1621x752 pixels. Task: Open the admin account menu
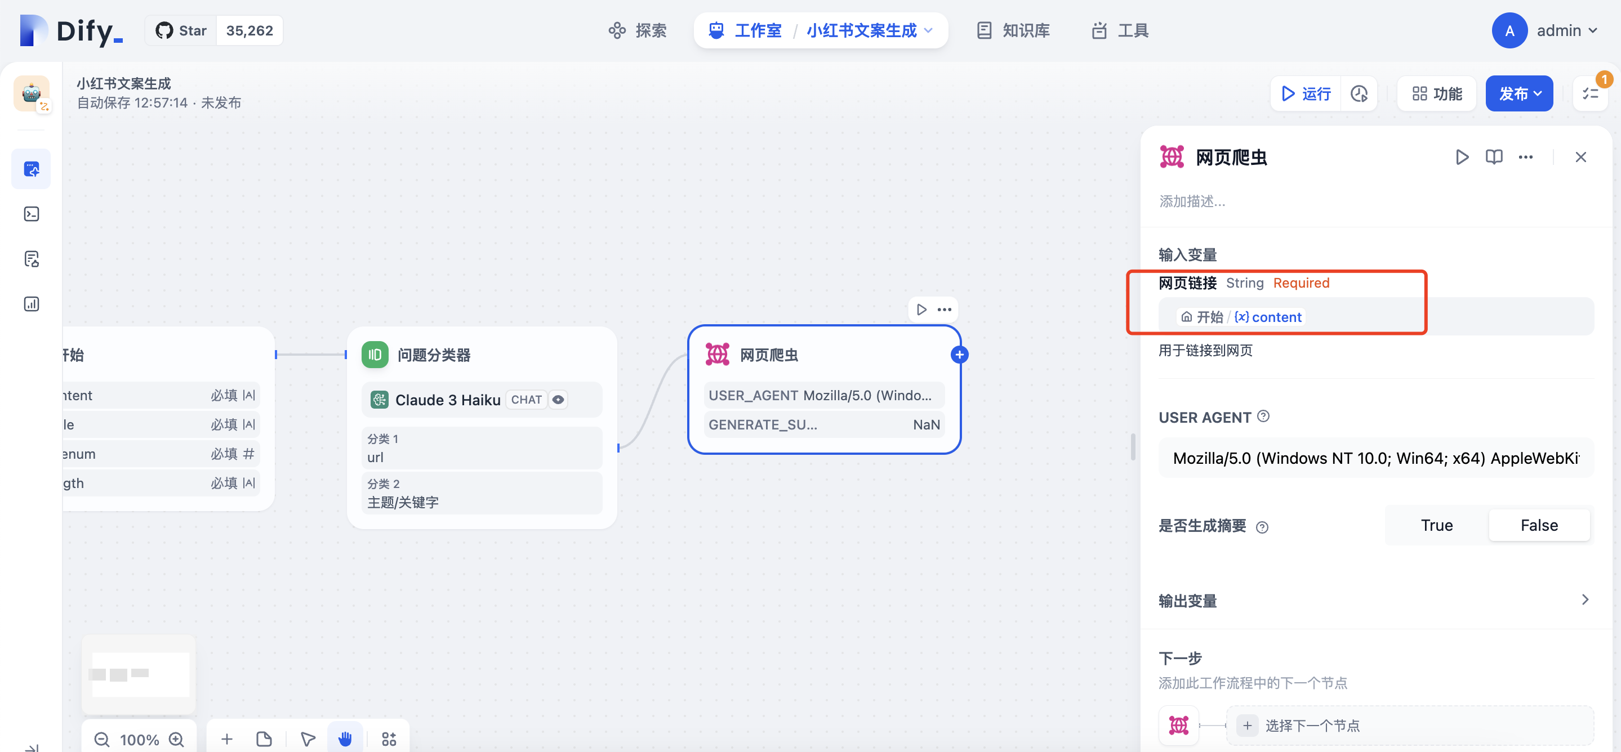click(x=1566, y=30)
